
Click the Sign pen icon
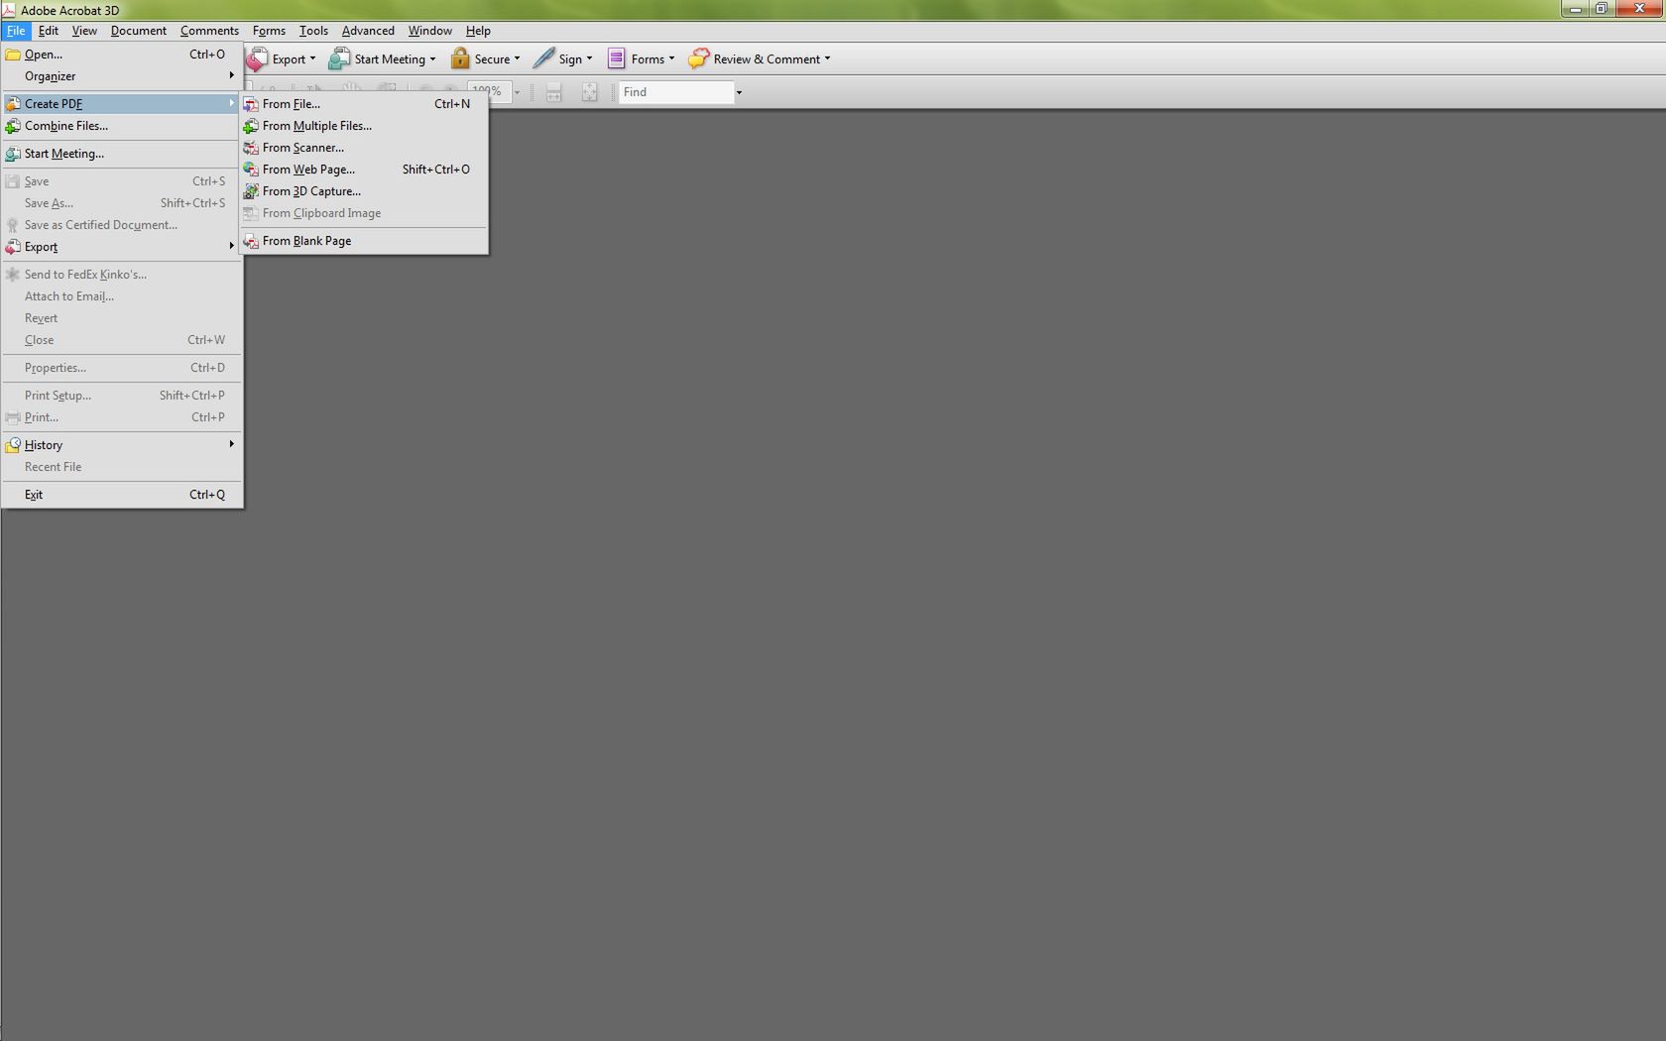(543, 58)
